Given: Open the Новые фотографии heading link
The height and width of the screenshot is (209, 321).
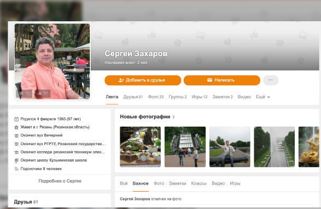Looking at the screenshot, I should pos(145,117).
